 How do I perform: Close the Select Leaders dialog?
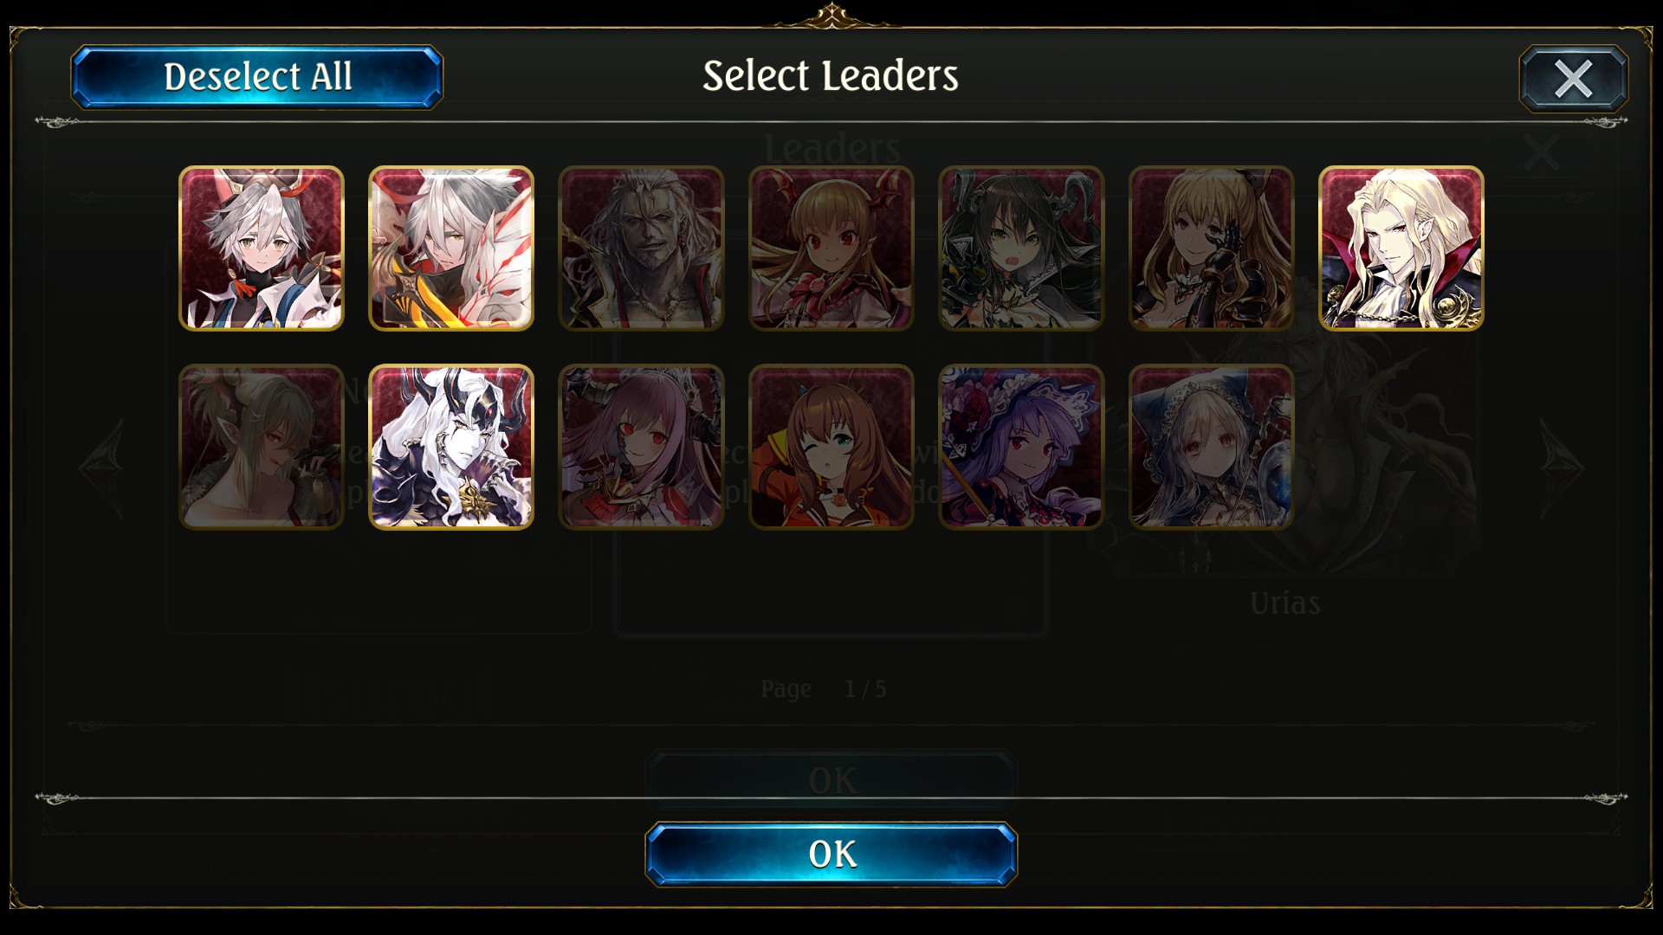(1573, 78)
